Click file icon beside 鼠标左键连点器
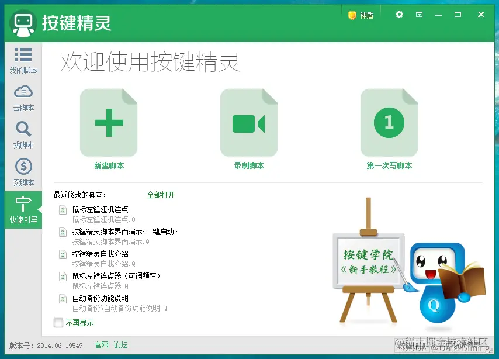The image size is (499, 359). point(63,277)
